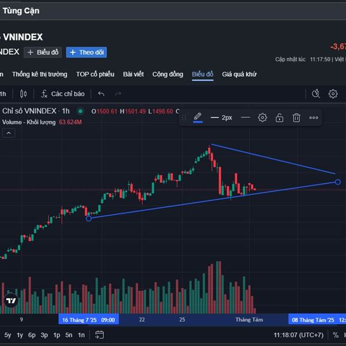Switch to Thống kê thị trường tab
Screen dimensions: 346x346
[x=40, y=74]
